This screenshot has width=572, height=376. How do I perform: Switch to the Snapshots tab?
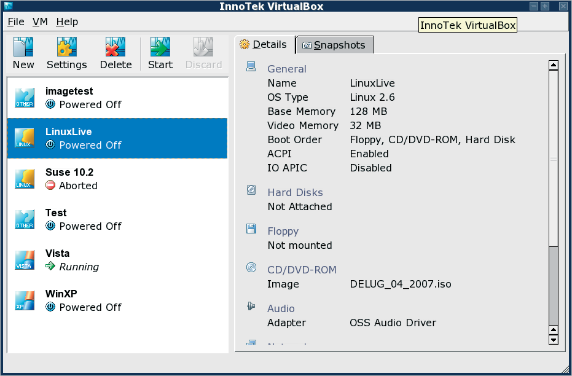pos(335,45)
